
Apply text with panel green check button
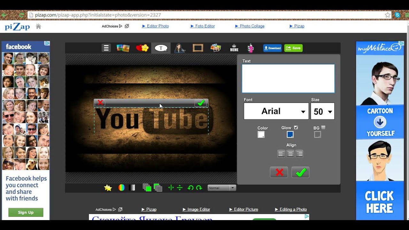pyautogui.click(x=300, y=172)
